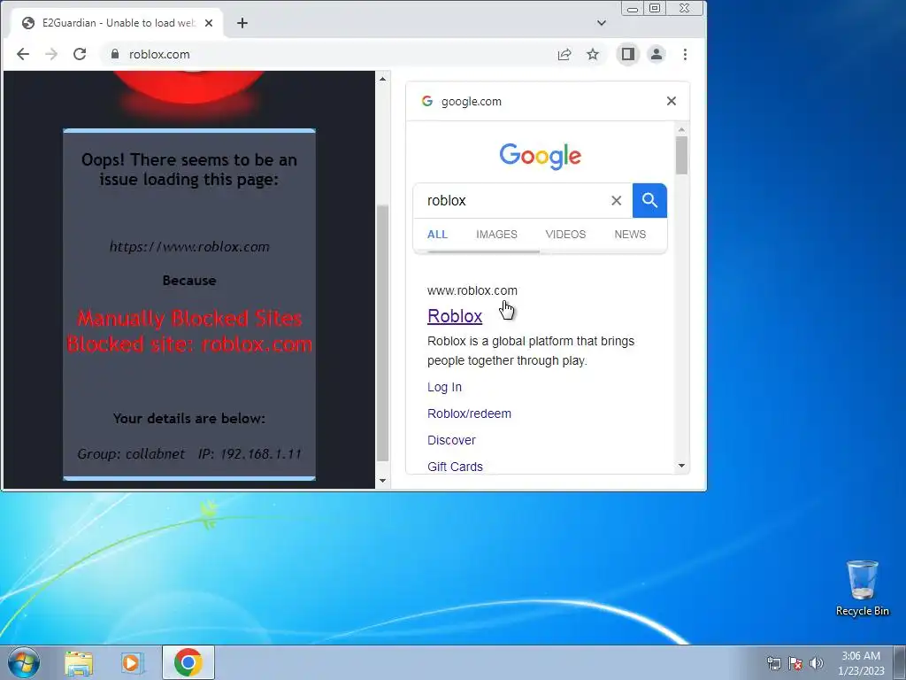Switch to the VIDEOS results tab

(565, 234)
